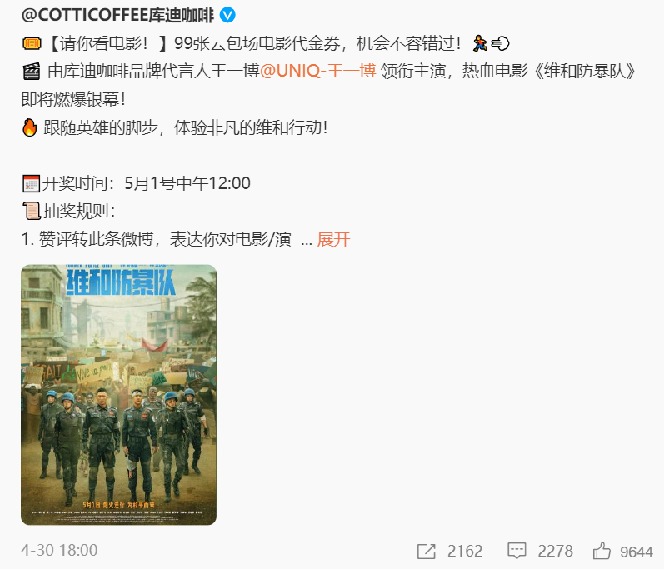Click the like count 9644
This screenshot has width=664, height=569.
point(637,552)
